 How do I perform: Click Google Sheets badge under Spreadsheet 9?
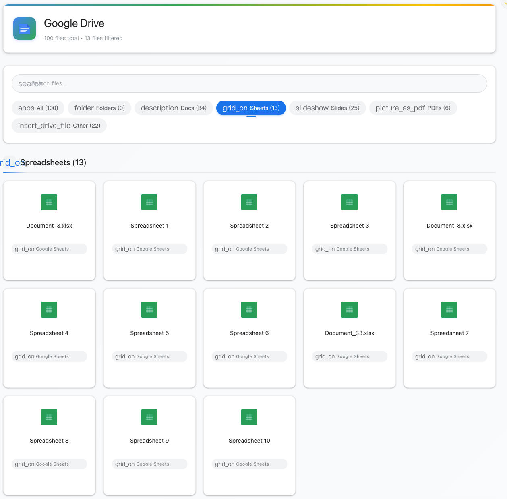tap(149, 464)
